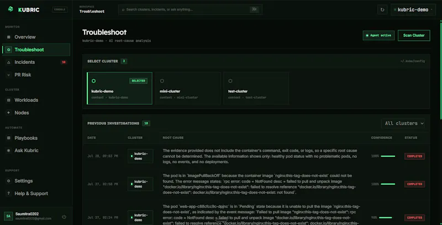Click the Troubleshoot sidebar icon
This screenshot has height=225, width=442.
[9, 50]
